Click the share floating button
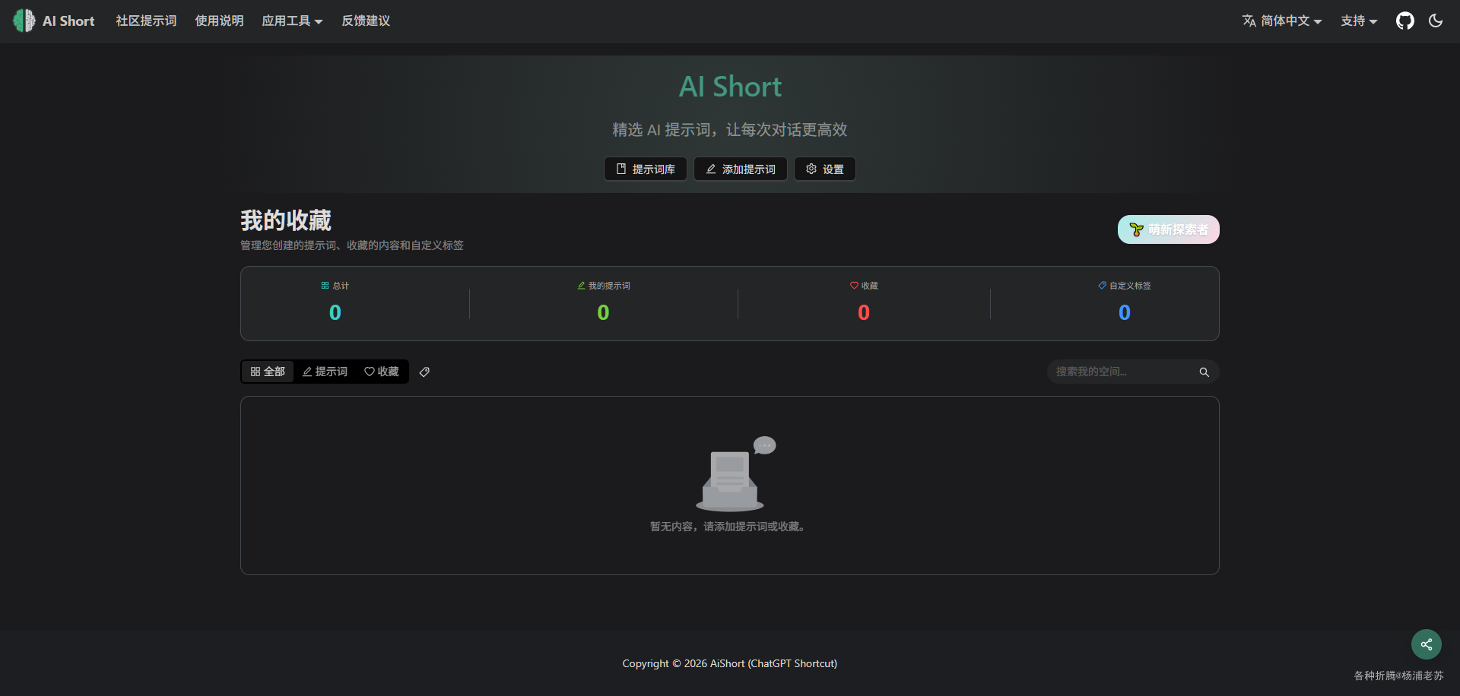 [1427, 644]
